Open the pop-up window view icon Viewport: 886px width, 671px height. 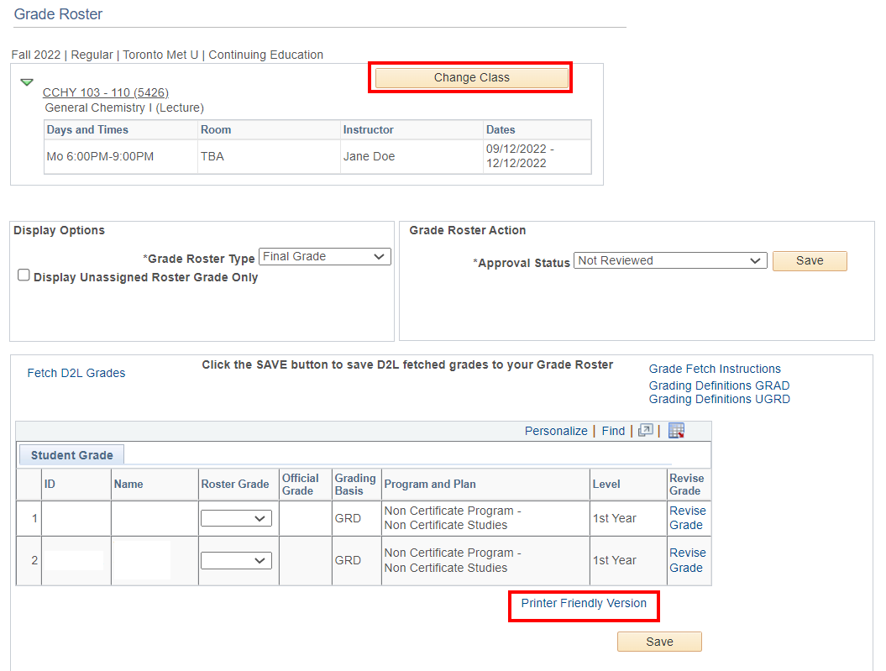[x=645, y=431]
